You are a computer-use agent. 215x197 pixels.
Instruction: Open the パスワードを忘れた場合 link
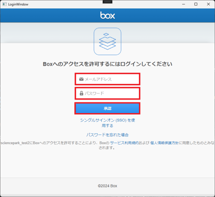pyautogui.click(x=107, y=135)
